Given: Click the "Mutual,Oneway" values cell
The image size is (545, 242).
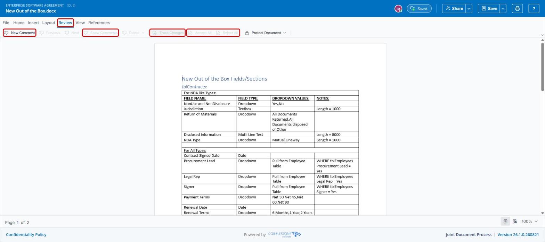Looking at the screenshot, I should tap(292, 140).
